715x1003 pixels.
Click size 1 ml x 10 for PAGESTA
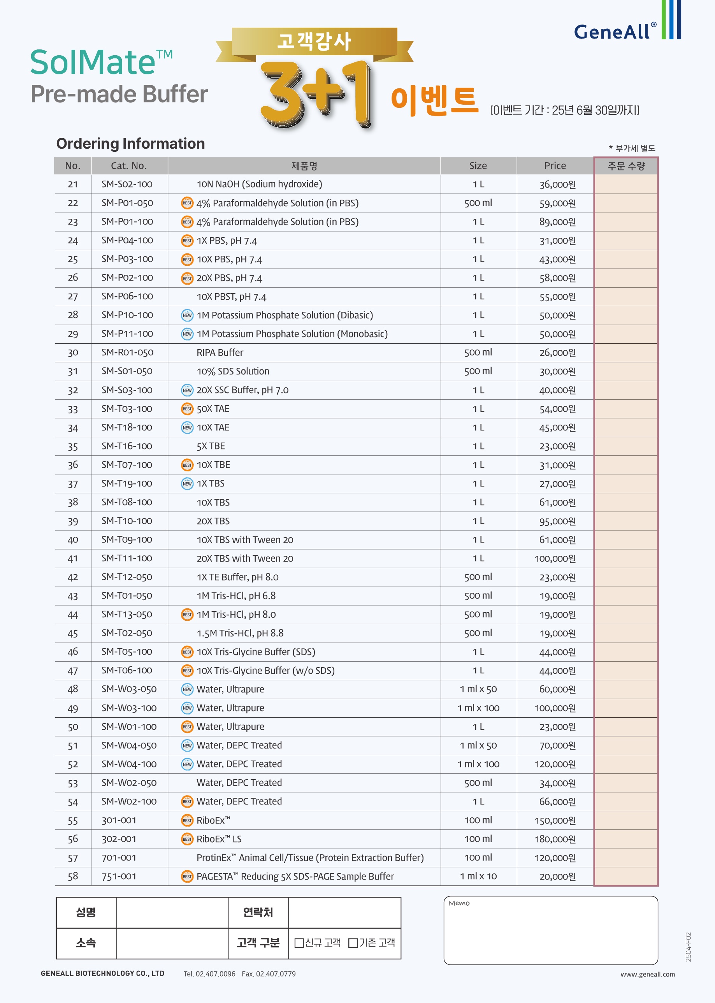coord(478,876)
